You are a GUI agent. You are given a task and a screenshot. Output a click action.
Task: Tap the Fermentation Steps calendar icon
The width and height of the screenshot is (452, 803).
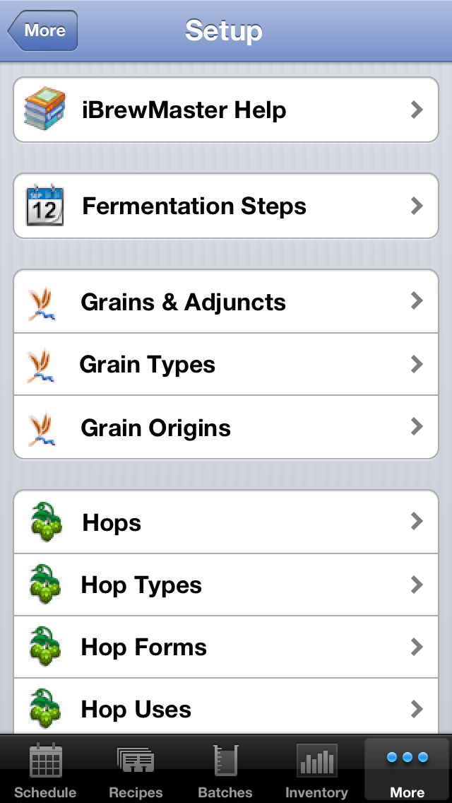pyautogui.click(x=44, y=206)
